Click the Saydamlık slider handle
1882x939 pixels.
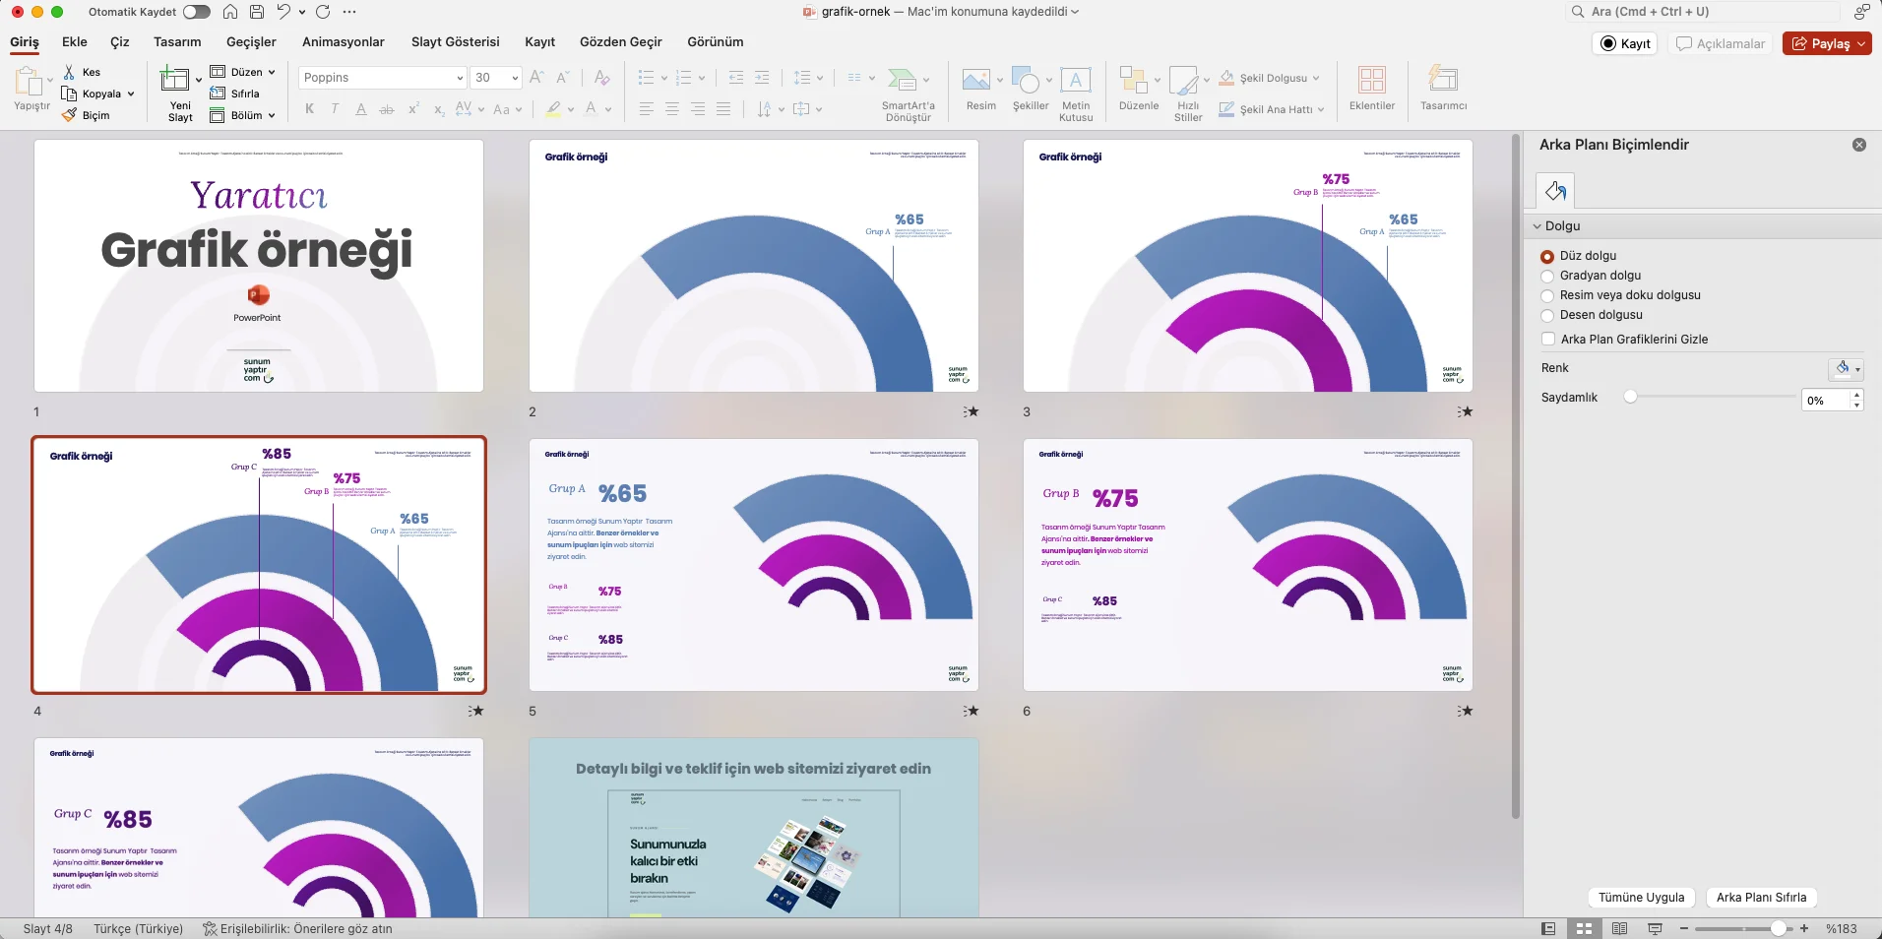[1631, 397]
